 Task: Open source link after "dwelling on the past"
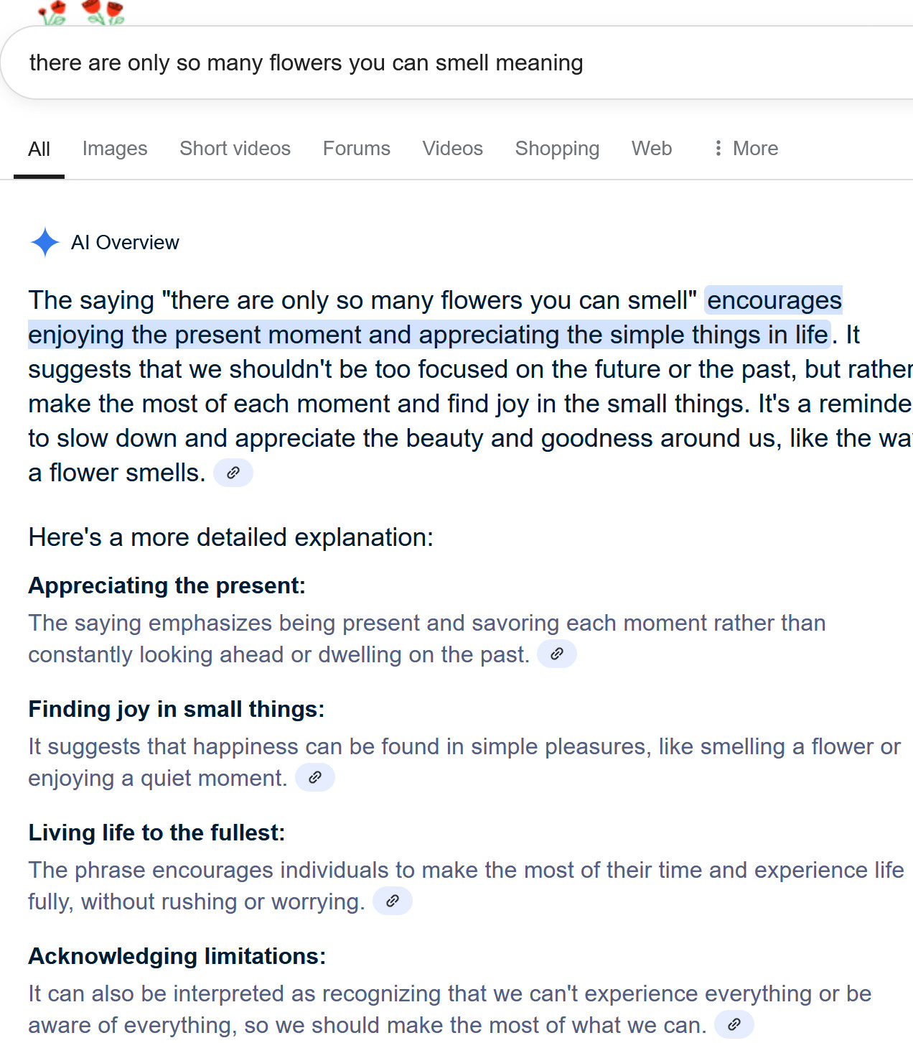click(x=557, y=654)
